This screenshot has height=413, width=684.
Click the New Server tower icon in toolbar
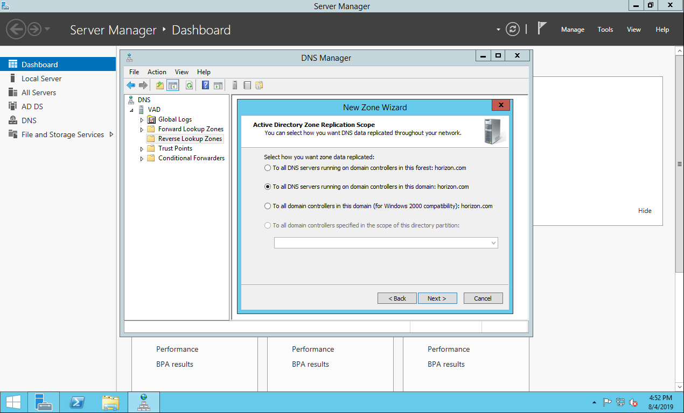tap(235, 85)
